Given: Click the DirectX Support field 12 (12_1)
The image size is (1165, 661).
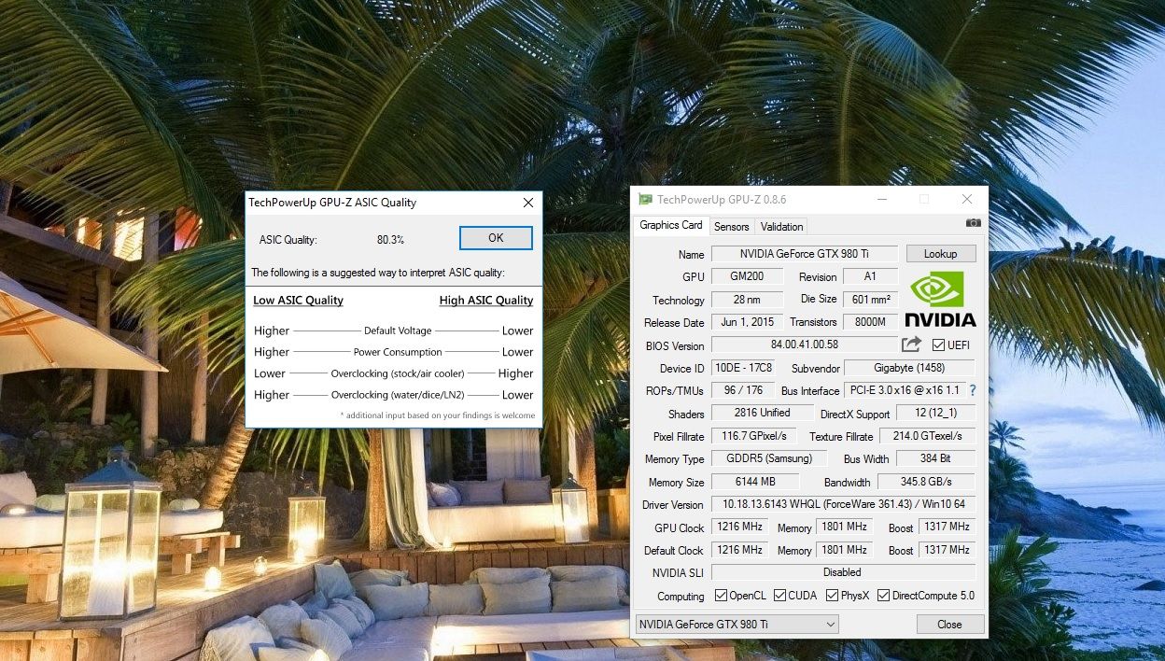Looking at the screenshot, I should tap(935, 413).
